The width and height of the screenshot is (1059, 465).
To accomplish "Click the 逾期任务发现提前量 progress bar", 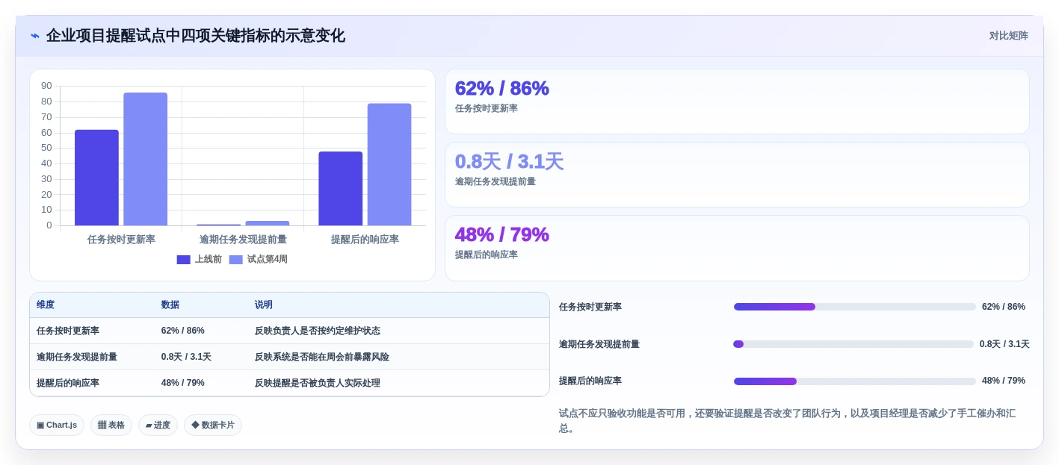I will tap(853, 344).
